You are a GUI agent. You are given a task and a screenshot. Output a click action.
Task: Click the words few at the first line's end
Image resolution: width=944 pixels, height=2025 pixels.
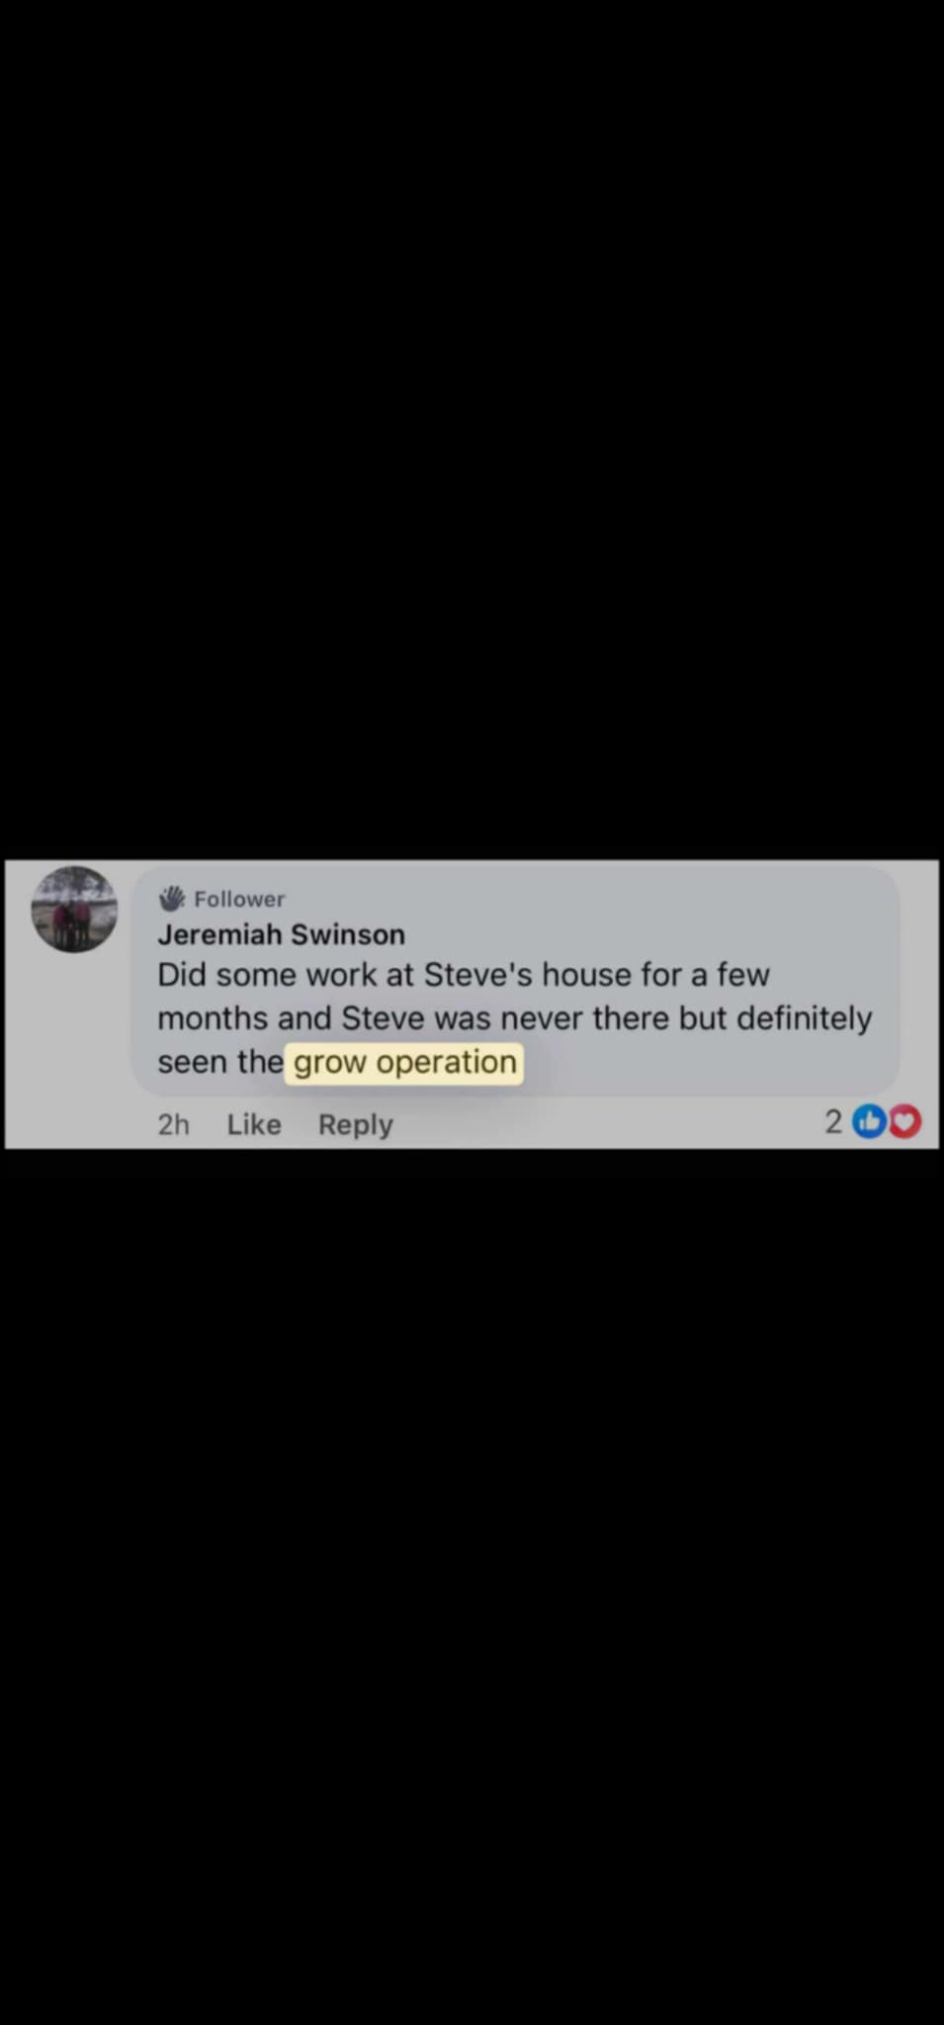coord(743,975)
